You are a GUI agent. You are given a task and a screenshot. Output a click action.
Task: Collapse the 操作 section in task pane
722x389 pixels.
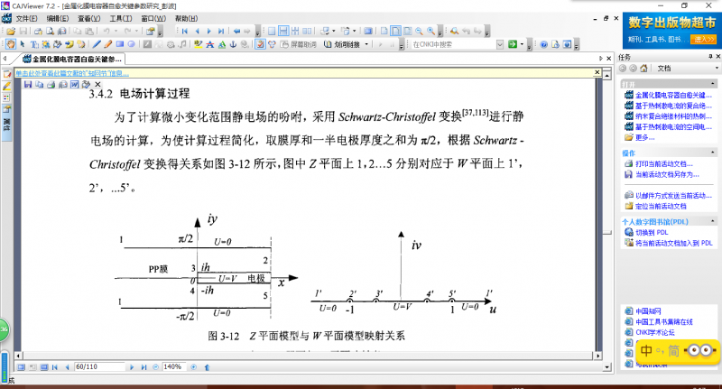tap(713, 153)
